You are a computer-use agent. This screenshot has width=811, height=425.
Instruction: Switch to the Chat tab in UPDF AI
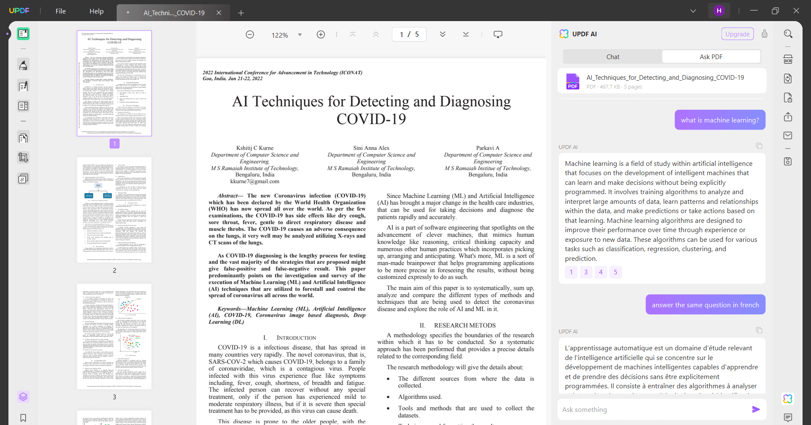tap(612, 56)
